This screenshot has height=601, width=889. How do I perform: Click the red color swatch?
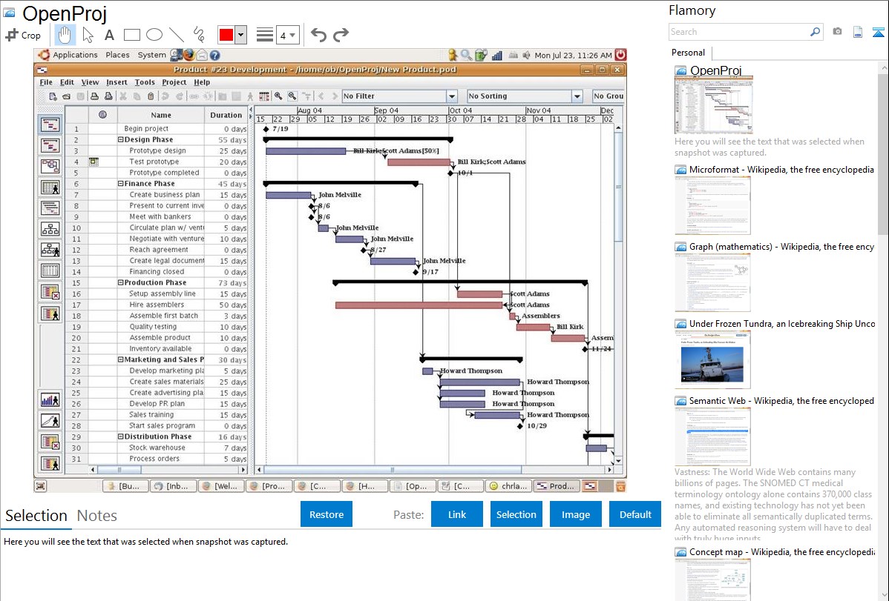226,35
